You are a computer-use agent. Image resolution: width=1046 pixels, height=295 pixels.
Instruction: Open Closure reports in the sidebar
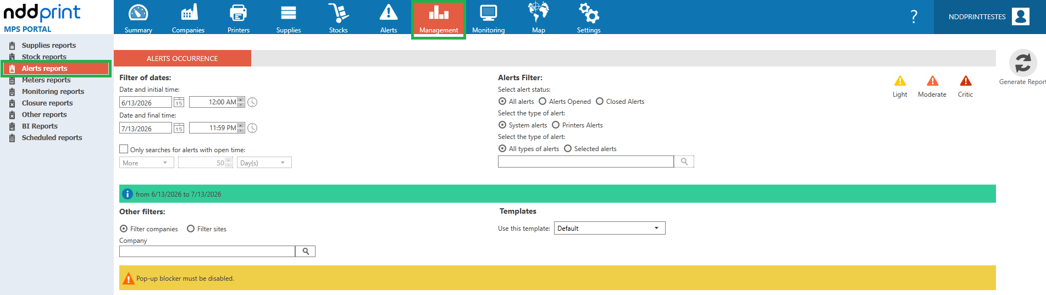[x=47, y=103]
